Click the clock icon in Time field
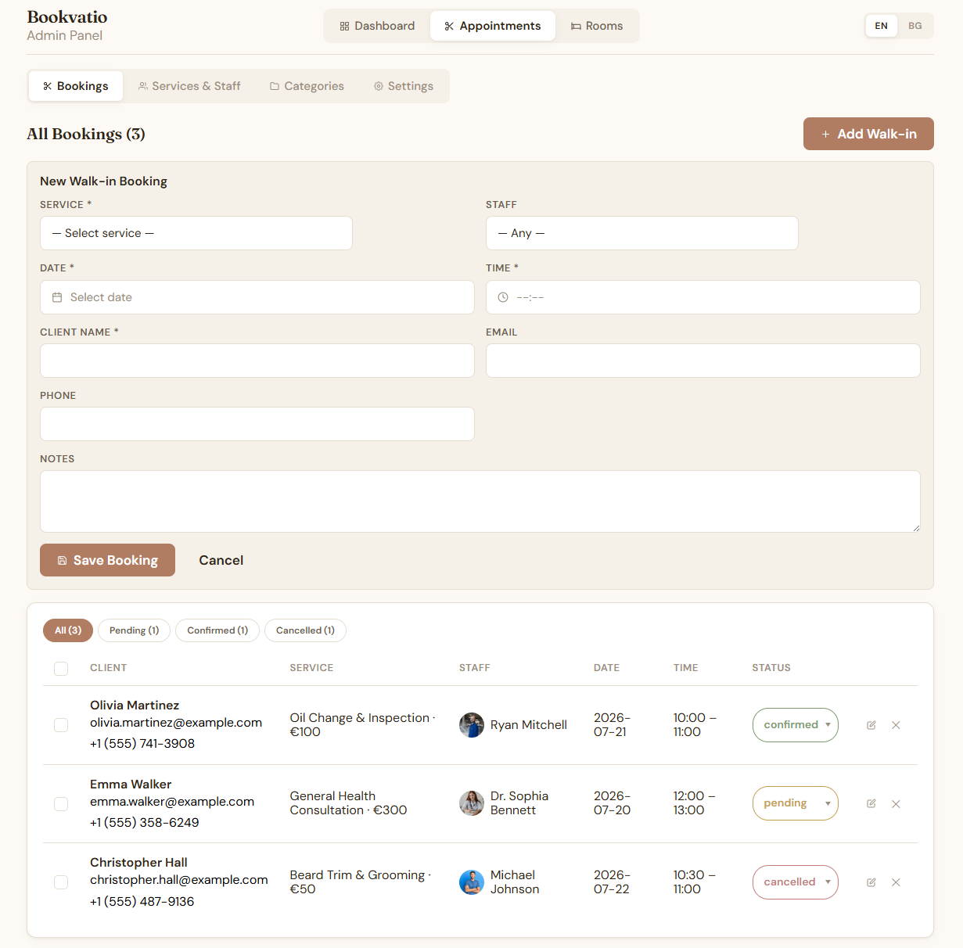This screenshot has height=948, width=963. tap(503, 297)
